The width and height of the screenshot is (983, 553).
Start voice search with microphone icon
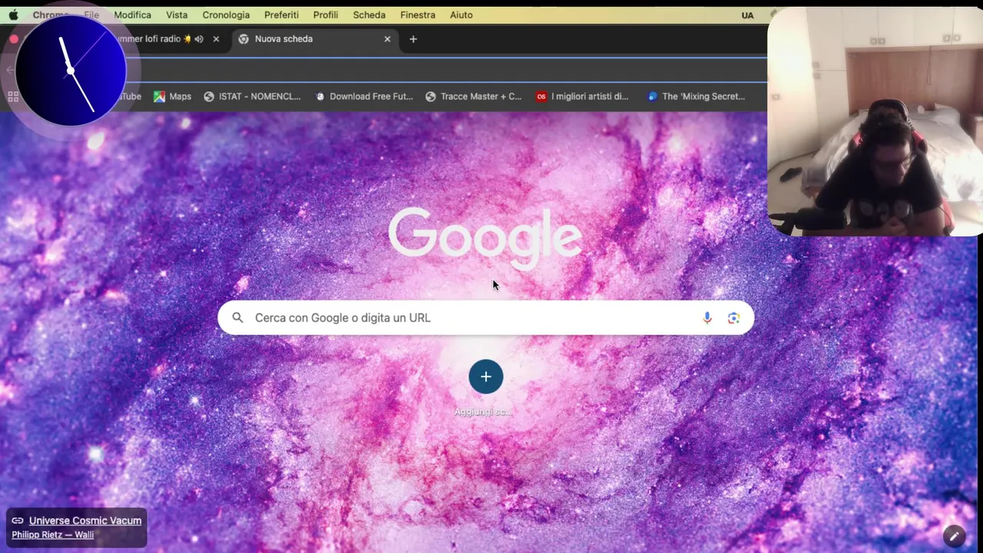707,317
